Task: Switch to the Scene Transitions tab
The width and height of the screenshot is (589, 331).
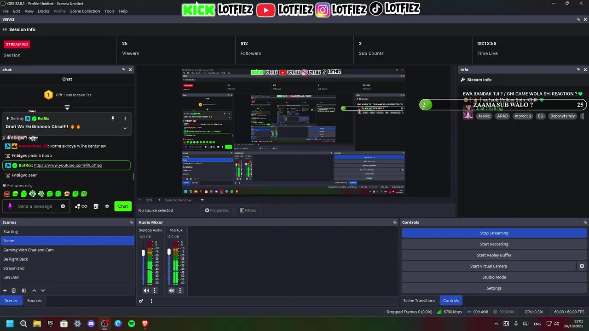Action: coord(419,301)
